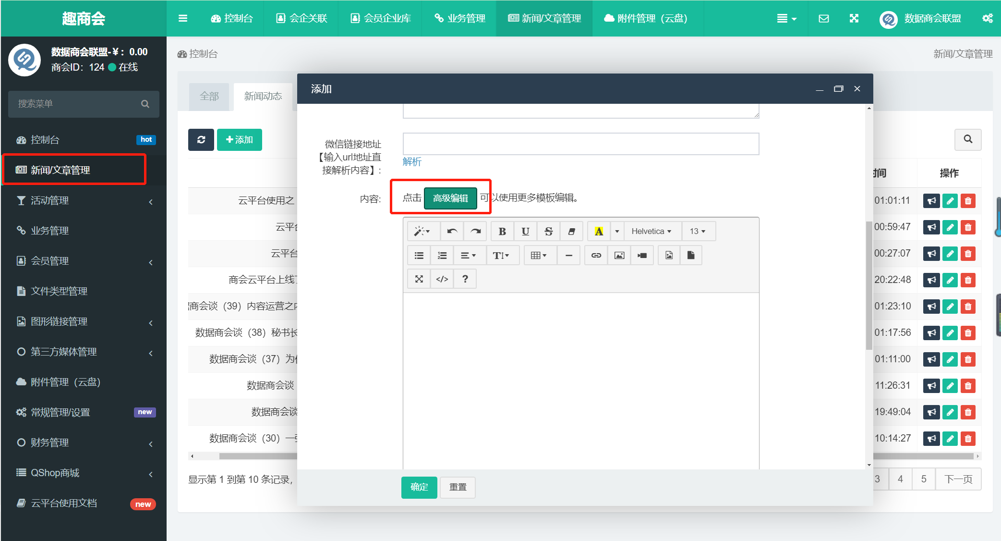Insert a picture in editor

click(x=619, y=256)
